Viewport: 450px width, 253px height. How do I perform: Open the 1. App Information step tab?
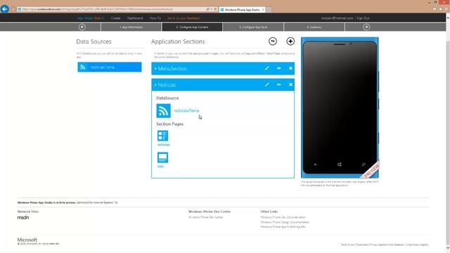click(131, 27)
